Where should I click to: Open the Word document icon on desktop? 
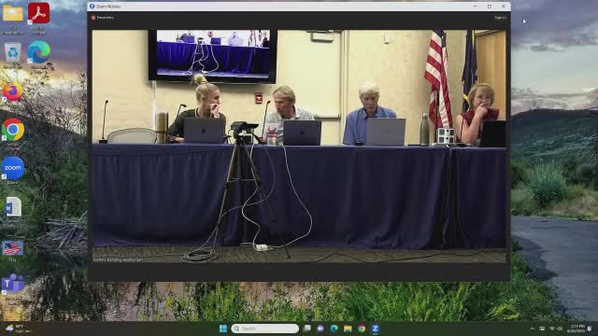[13, 207]
